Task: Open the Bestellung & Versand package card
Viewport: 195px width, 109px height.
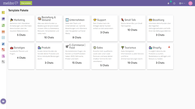Action: pos(49,28)
